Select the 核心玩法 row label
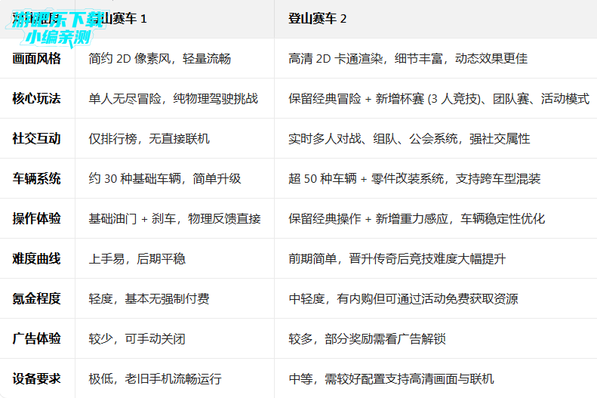 pyautogui.click(x=37, y=98)
